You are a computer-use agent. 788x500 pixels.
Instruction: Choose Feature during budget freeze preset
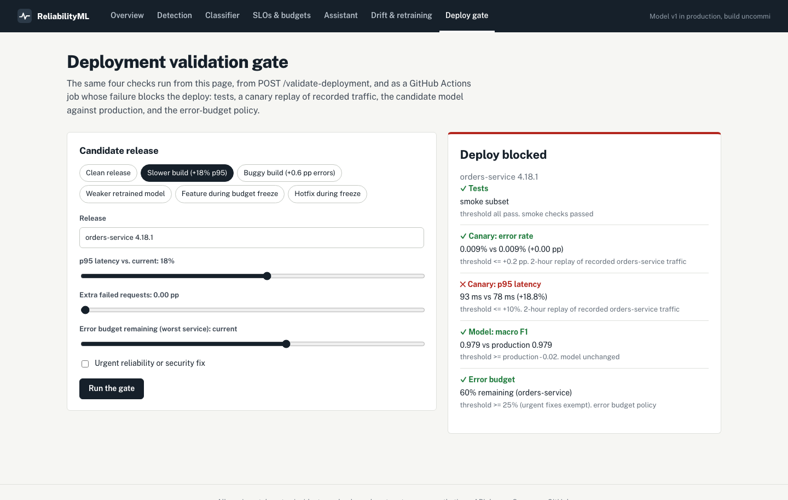tap(230, 194)
